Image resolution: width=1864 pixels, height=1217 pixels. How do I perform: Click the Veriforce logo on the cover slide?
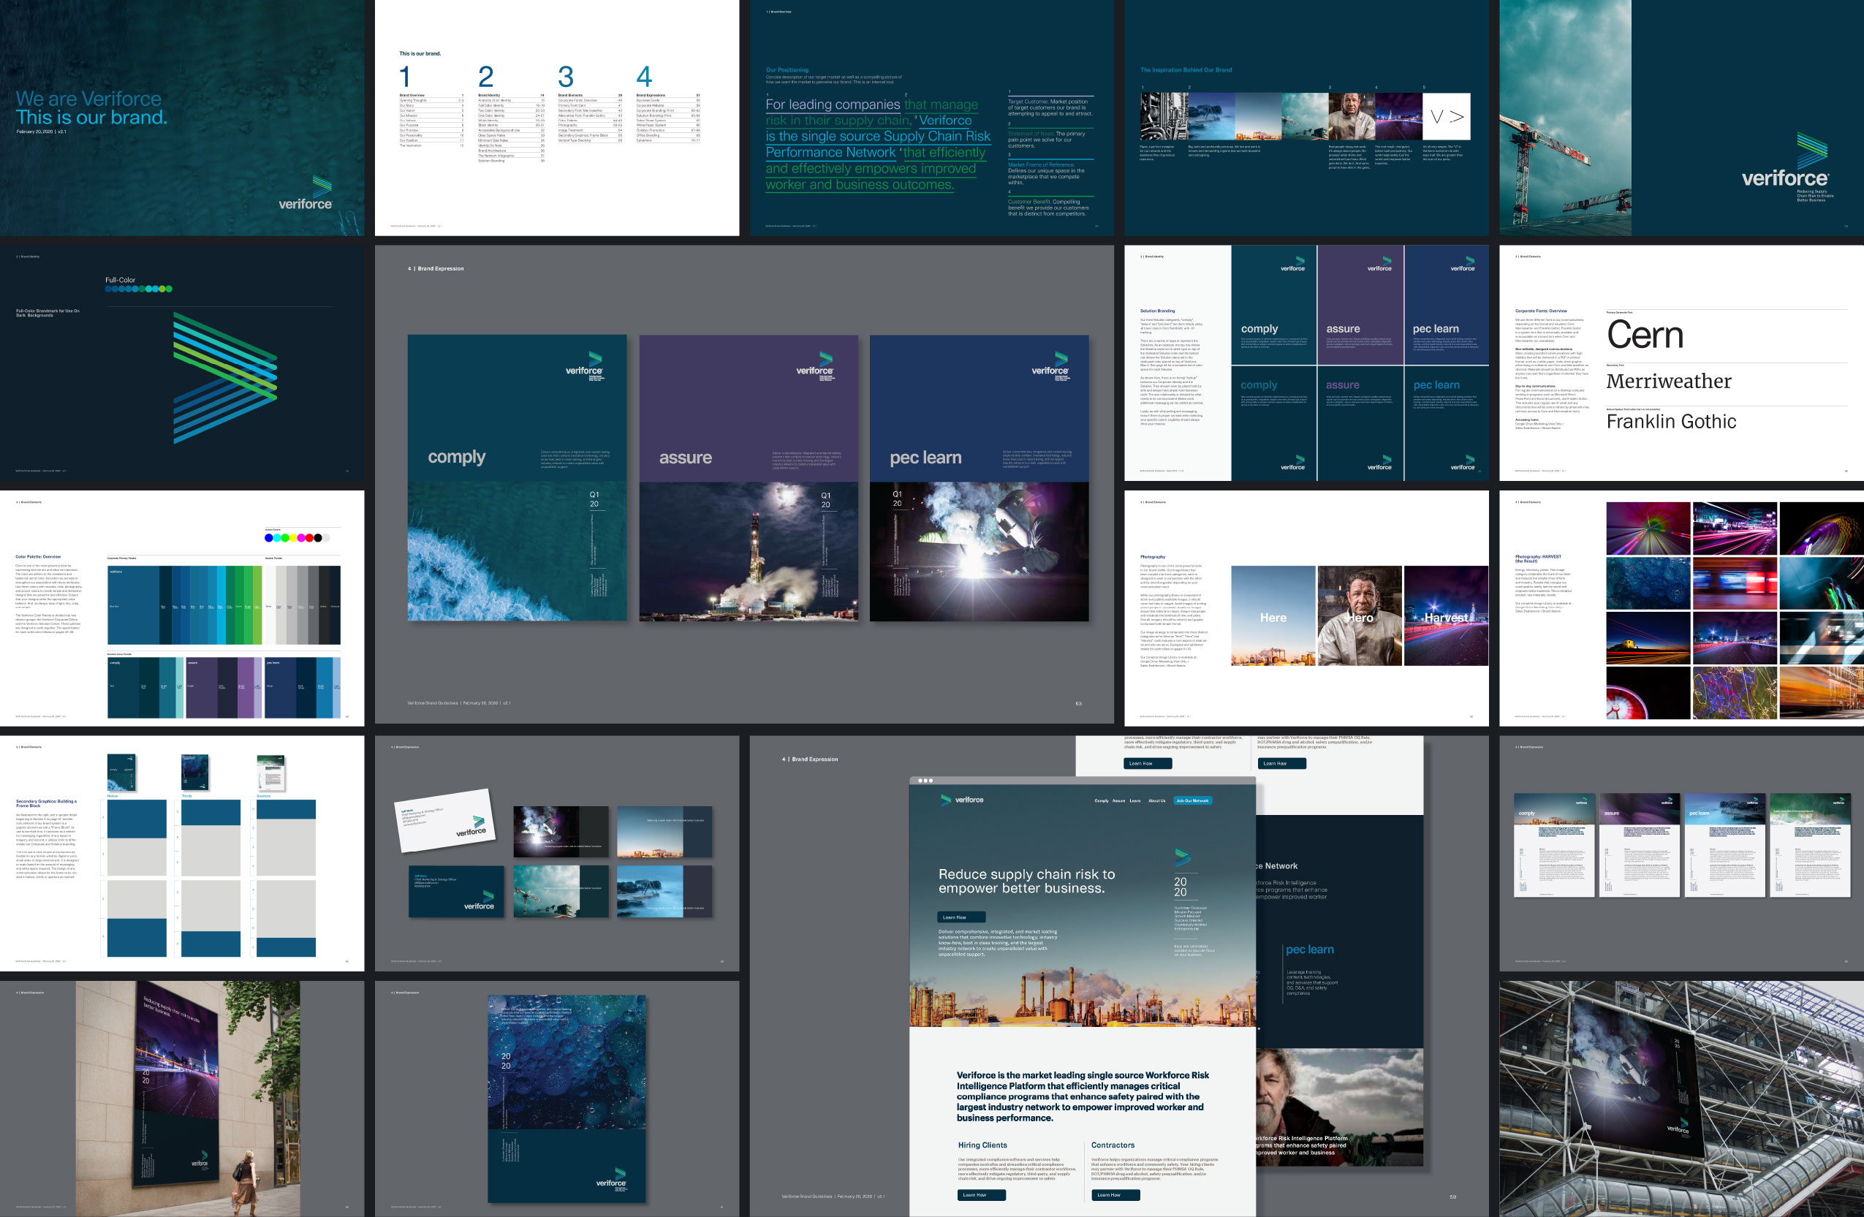(306, 195)
